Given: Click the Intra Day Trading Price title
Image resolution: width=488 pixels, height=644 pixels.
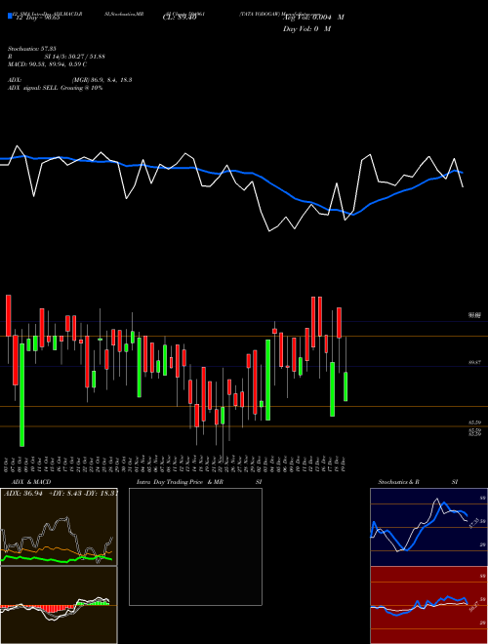Looking at the screenshot, I should (179, 482).
